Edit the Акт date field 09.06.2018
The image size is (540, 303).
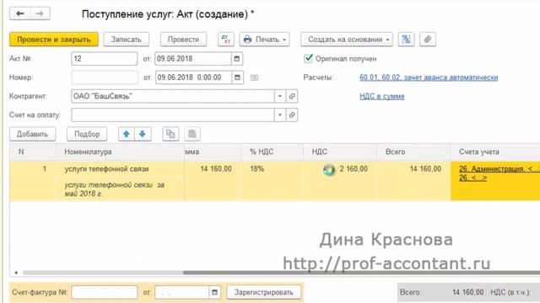tap(193, 59)
